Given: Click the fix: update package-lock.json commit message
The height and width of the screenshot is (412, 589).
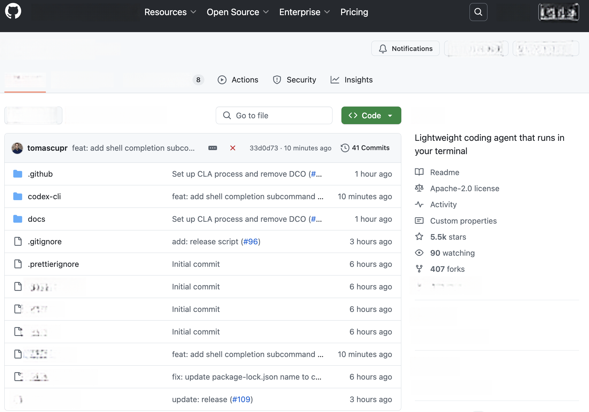Looking at the screenshot, I should tap(247, 377).
